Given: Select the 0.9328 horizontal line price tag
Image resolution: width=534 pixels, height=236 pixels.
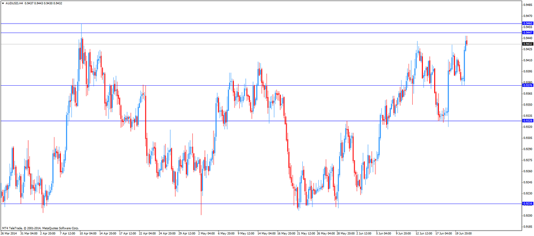Looking at the screenshot, I should point(528,120).
